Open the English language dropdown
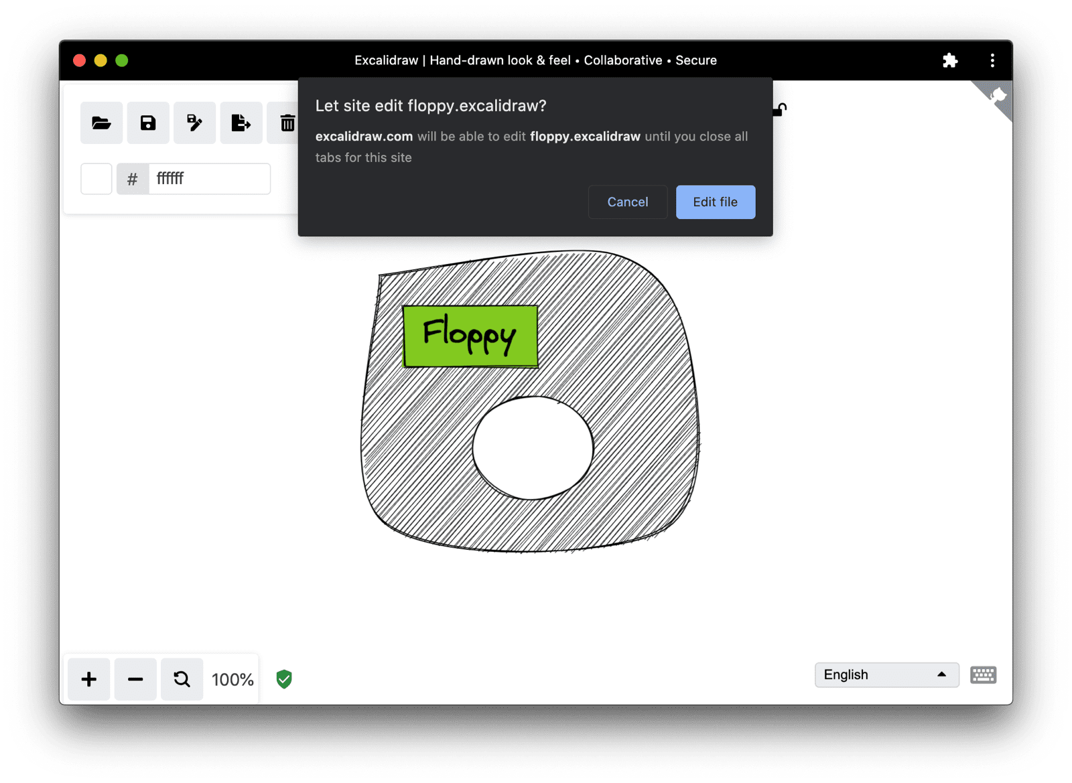The image size is (1072, 783). 871,674
